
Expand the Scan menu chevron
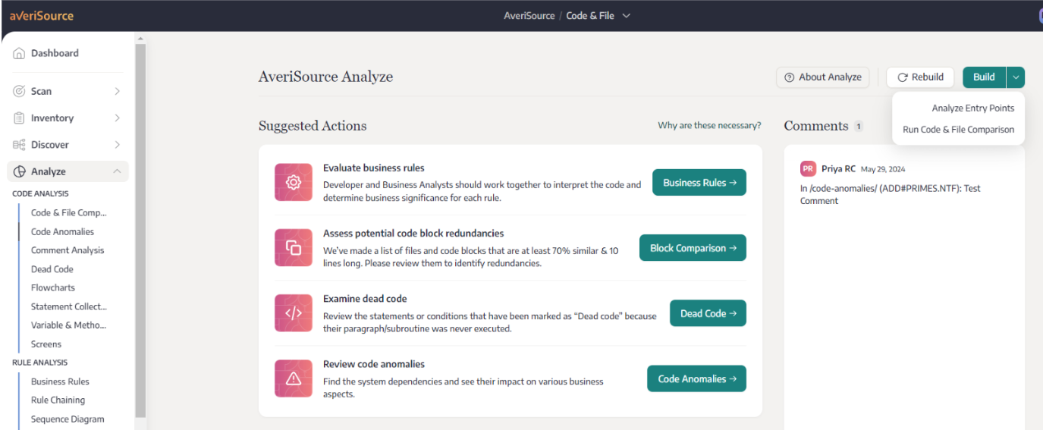pyautogui.click(x=117, y=91)
